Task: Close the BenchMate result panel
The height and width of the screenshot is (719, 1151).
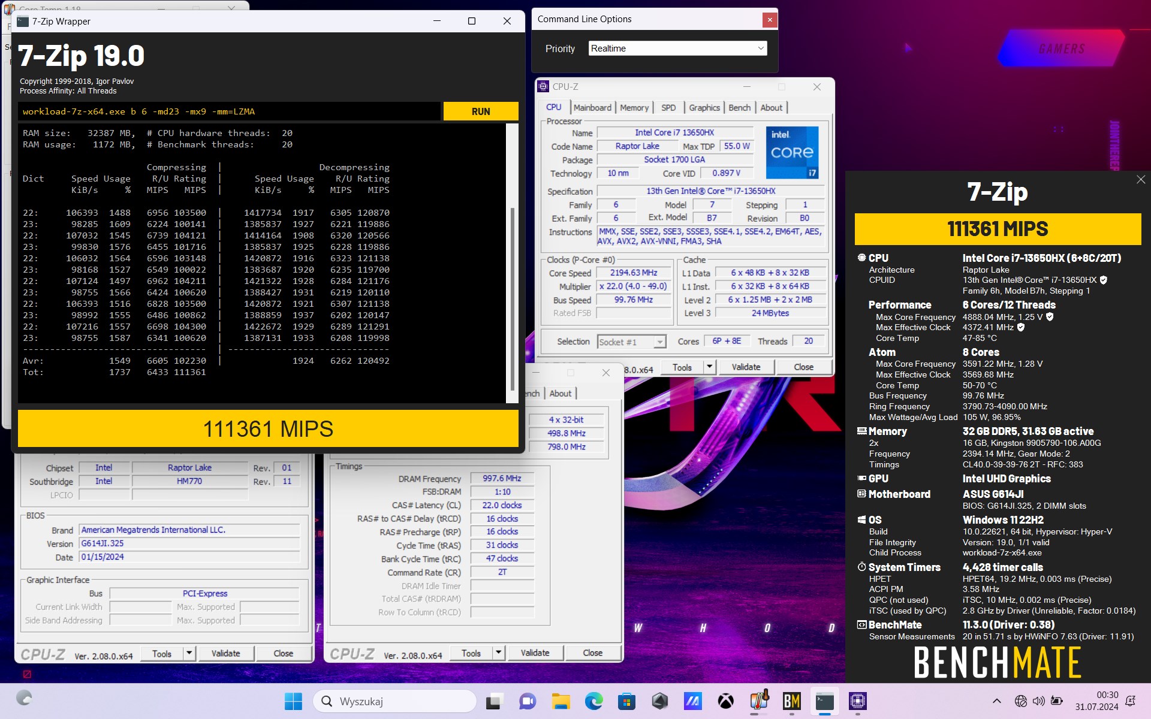Action: (1140, 180)
